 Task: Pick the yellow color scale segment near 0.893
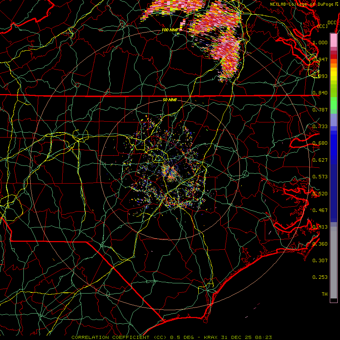[x=334, y=74]
